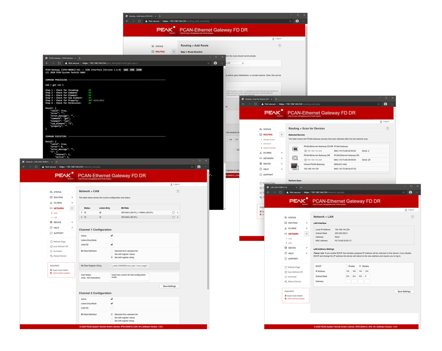Open LAN submenu item in Network CAN window
This screenshot has width=442, height=351.
(x=55, y=217)
